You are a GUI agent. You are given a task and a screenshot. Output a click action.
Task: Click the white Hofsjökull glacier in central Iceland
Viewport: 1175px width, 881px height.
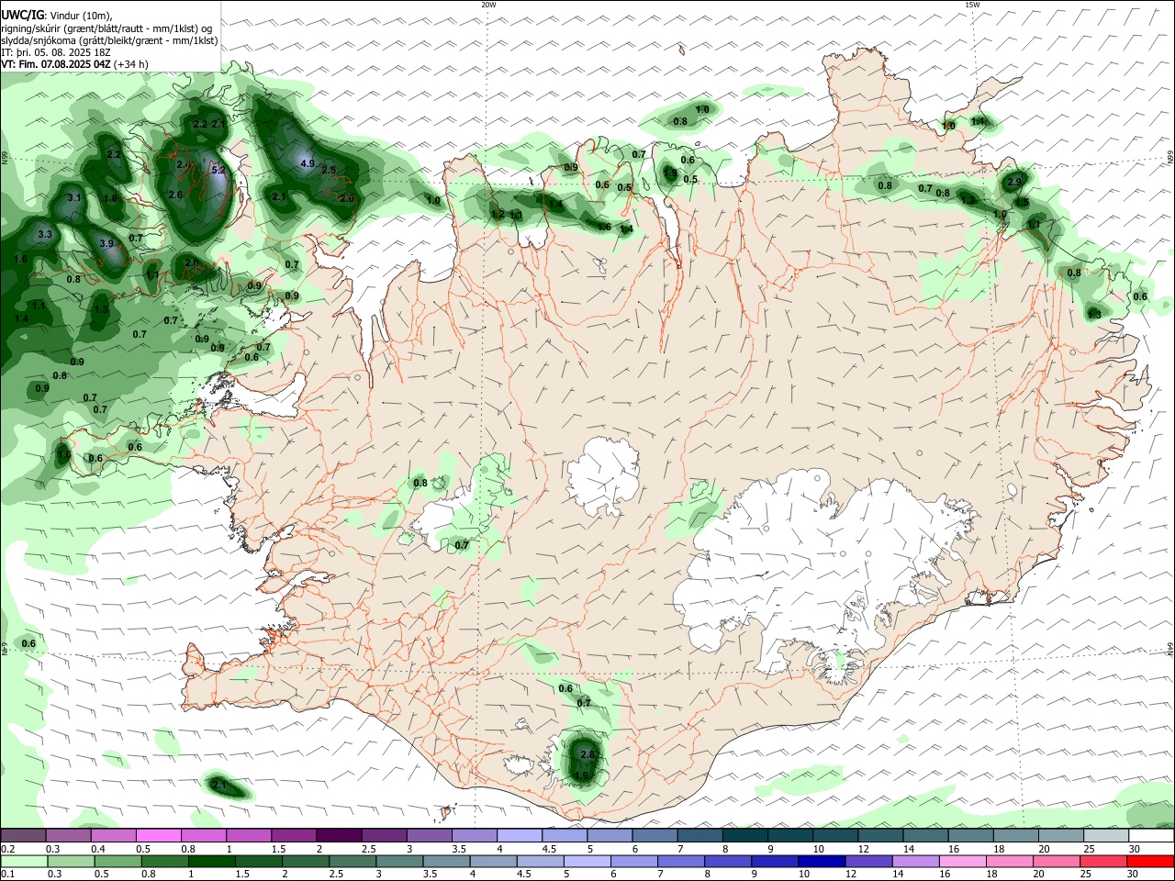point(603,476)
